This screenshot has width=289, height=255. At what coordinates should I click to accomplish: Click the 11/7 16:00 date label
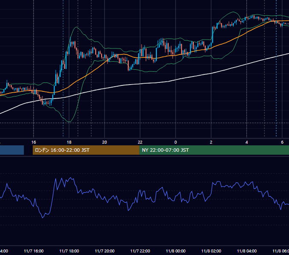[34, 251]
